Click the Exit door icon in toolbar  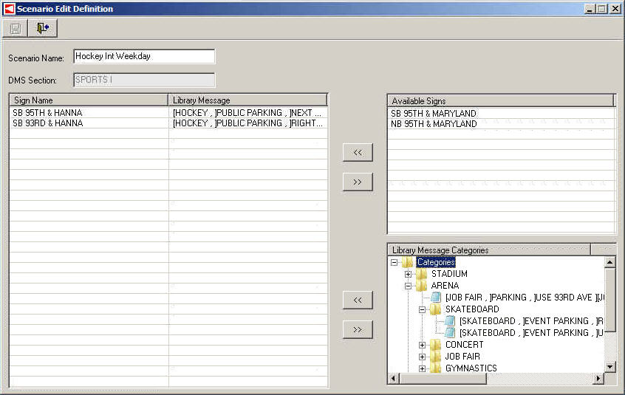pos(43,29)
